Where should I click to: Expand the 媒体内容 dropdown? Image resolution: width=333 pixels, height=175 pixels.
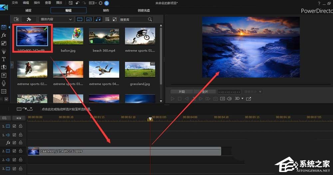pos(56,19)
